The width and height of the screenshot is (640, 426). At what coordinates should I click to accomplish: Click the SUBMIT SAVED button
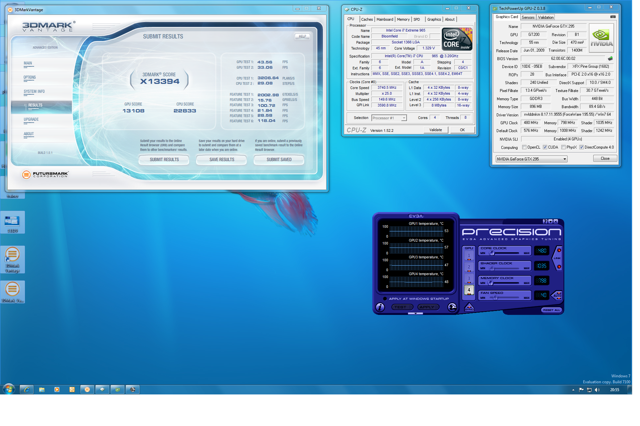pyautogui.click(x=279, y=159)
